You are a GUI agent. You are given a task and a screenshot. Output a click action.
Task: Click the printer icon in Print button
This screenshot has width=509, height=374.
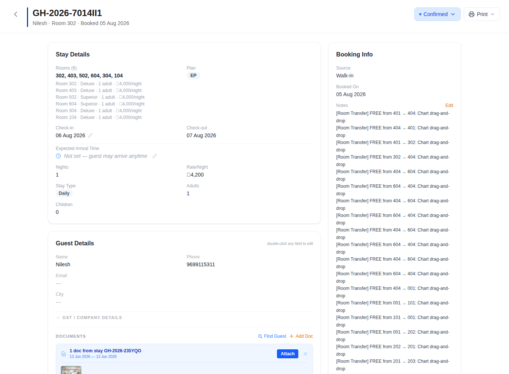point(472,14)
